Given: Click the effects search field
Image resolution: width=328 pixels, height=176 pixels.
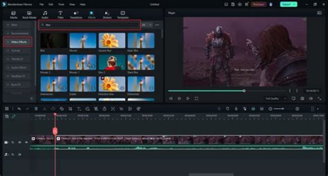Looking at the screenshot, I should pyautogui.click(x=90, y=25).
